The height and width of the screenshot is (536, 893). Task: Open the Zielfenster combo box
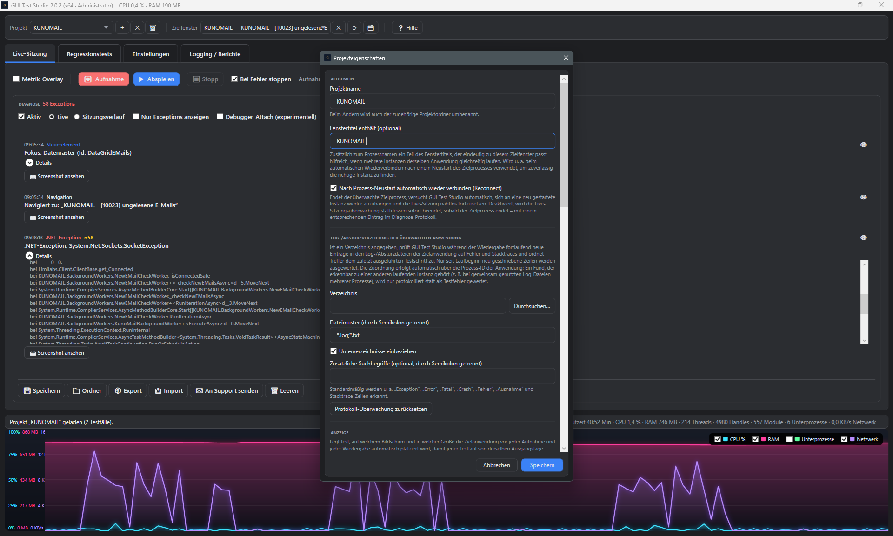[x=266, y=28]
